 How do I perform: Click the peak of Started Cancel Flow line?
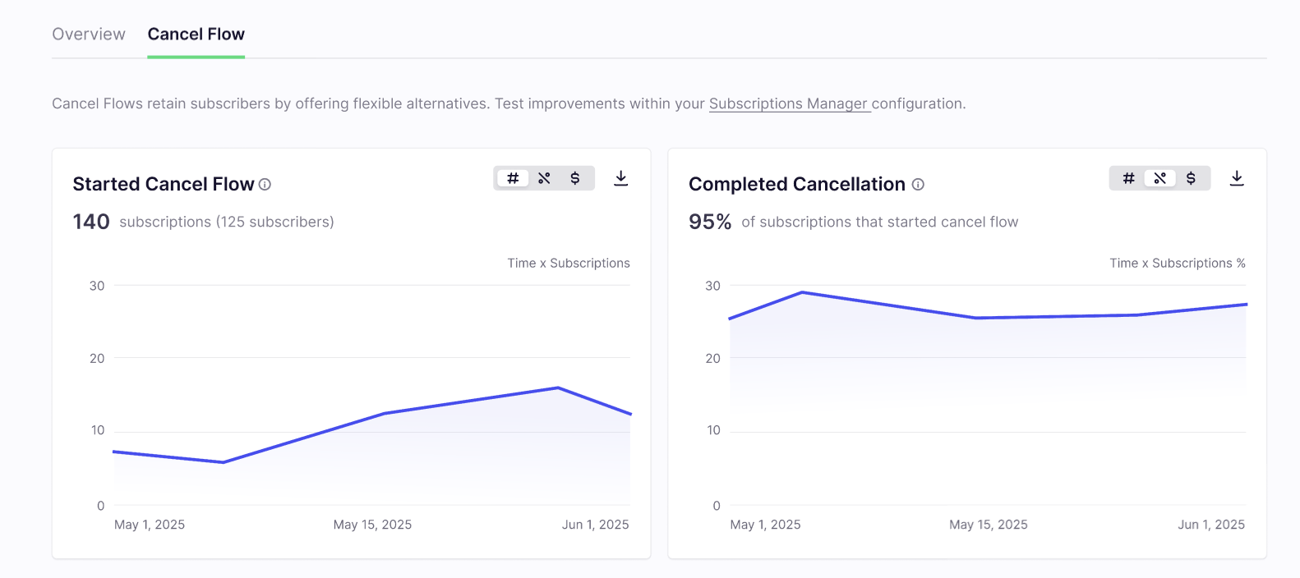(x=558, y=388)
